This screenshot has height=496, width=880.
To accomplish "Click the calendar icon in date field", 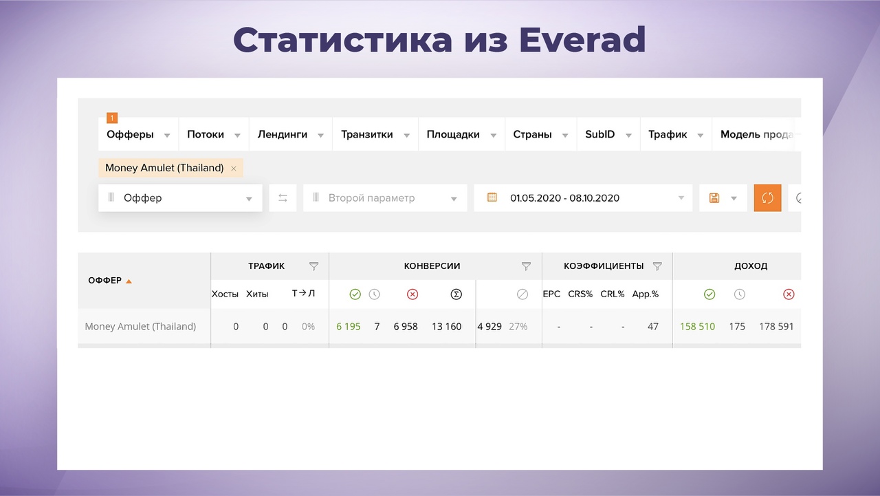I will [x=492, y=197].
